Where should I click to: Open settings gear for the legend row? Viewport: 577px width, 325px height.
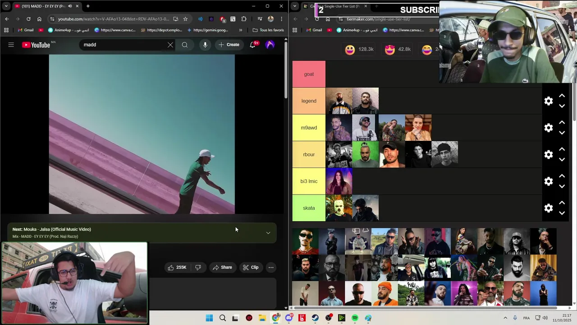(x=549, y=101)
